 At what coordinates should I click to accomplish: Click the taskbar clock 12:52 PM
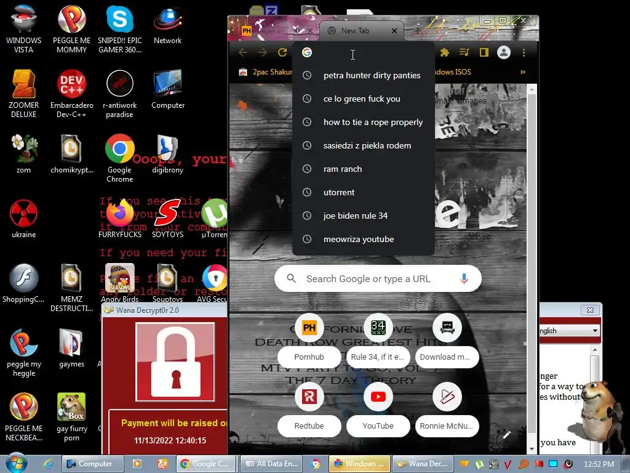coord(599,464)
